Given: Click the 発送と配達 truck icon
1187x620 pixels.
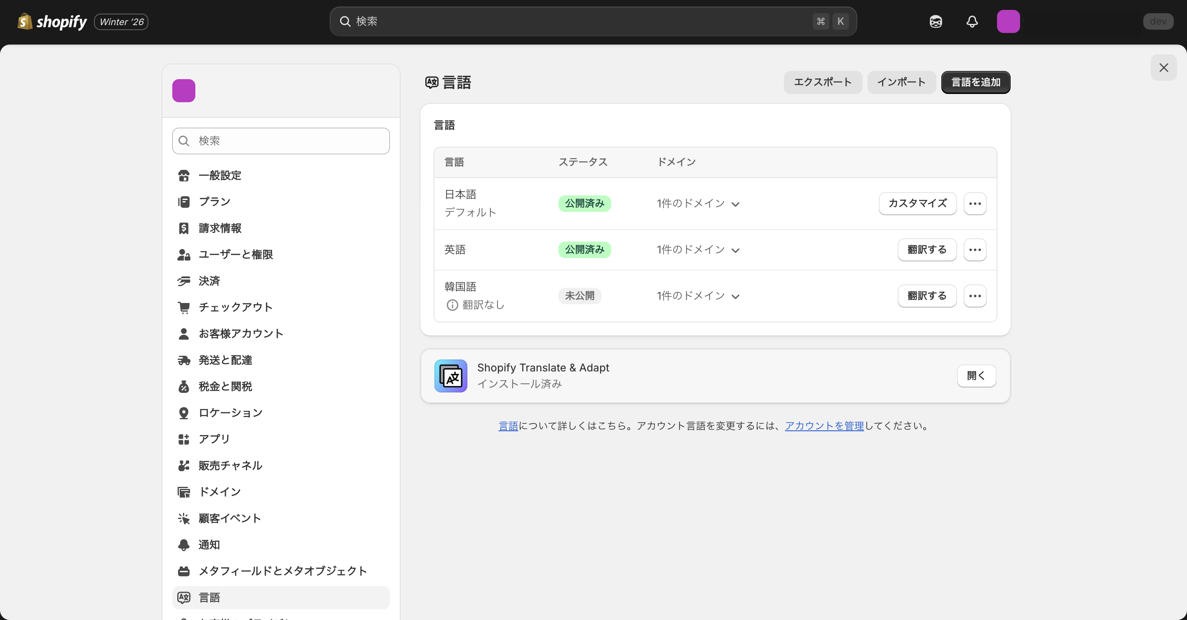Looking at the screenshot, I should [x=184, y=360].
